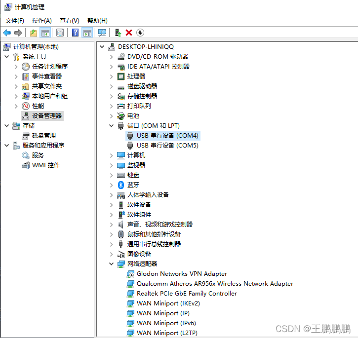358x338 pixels.
Task: Click the 人体学输入设备 icon
Action: coord(121,195)
